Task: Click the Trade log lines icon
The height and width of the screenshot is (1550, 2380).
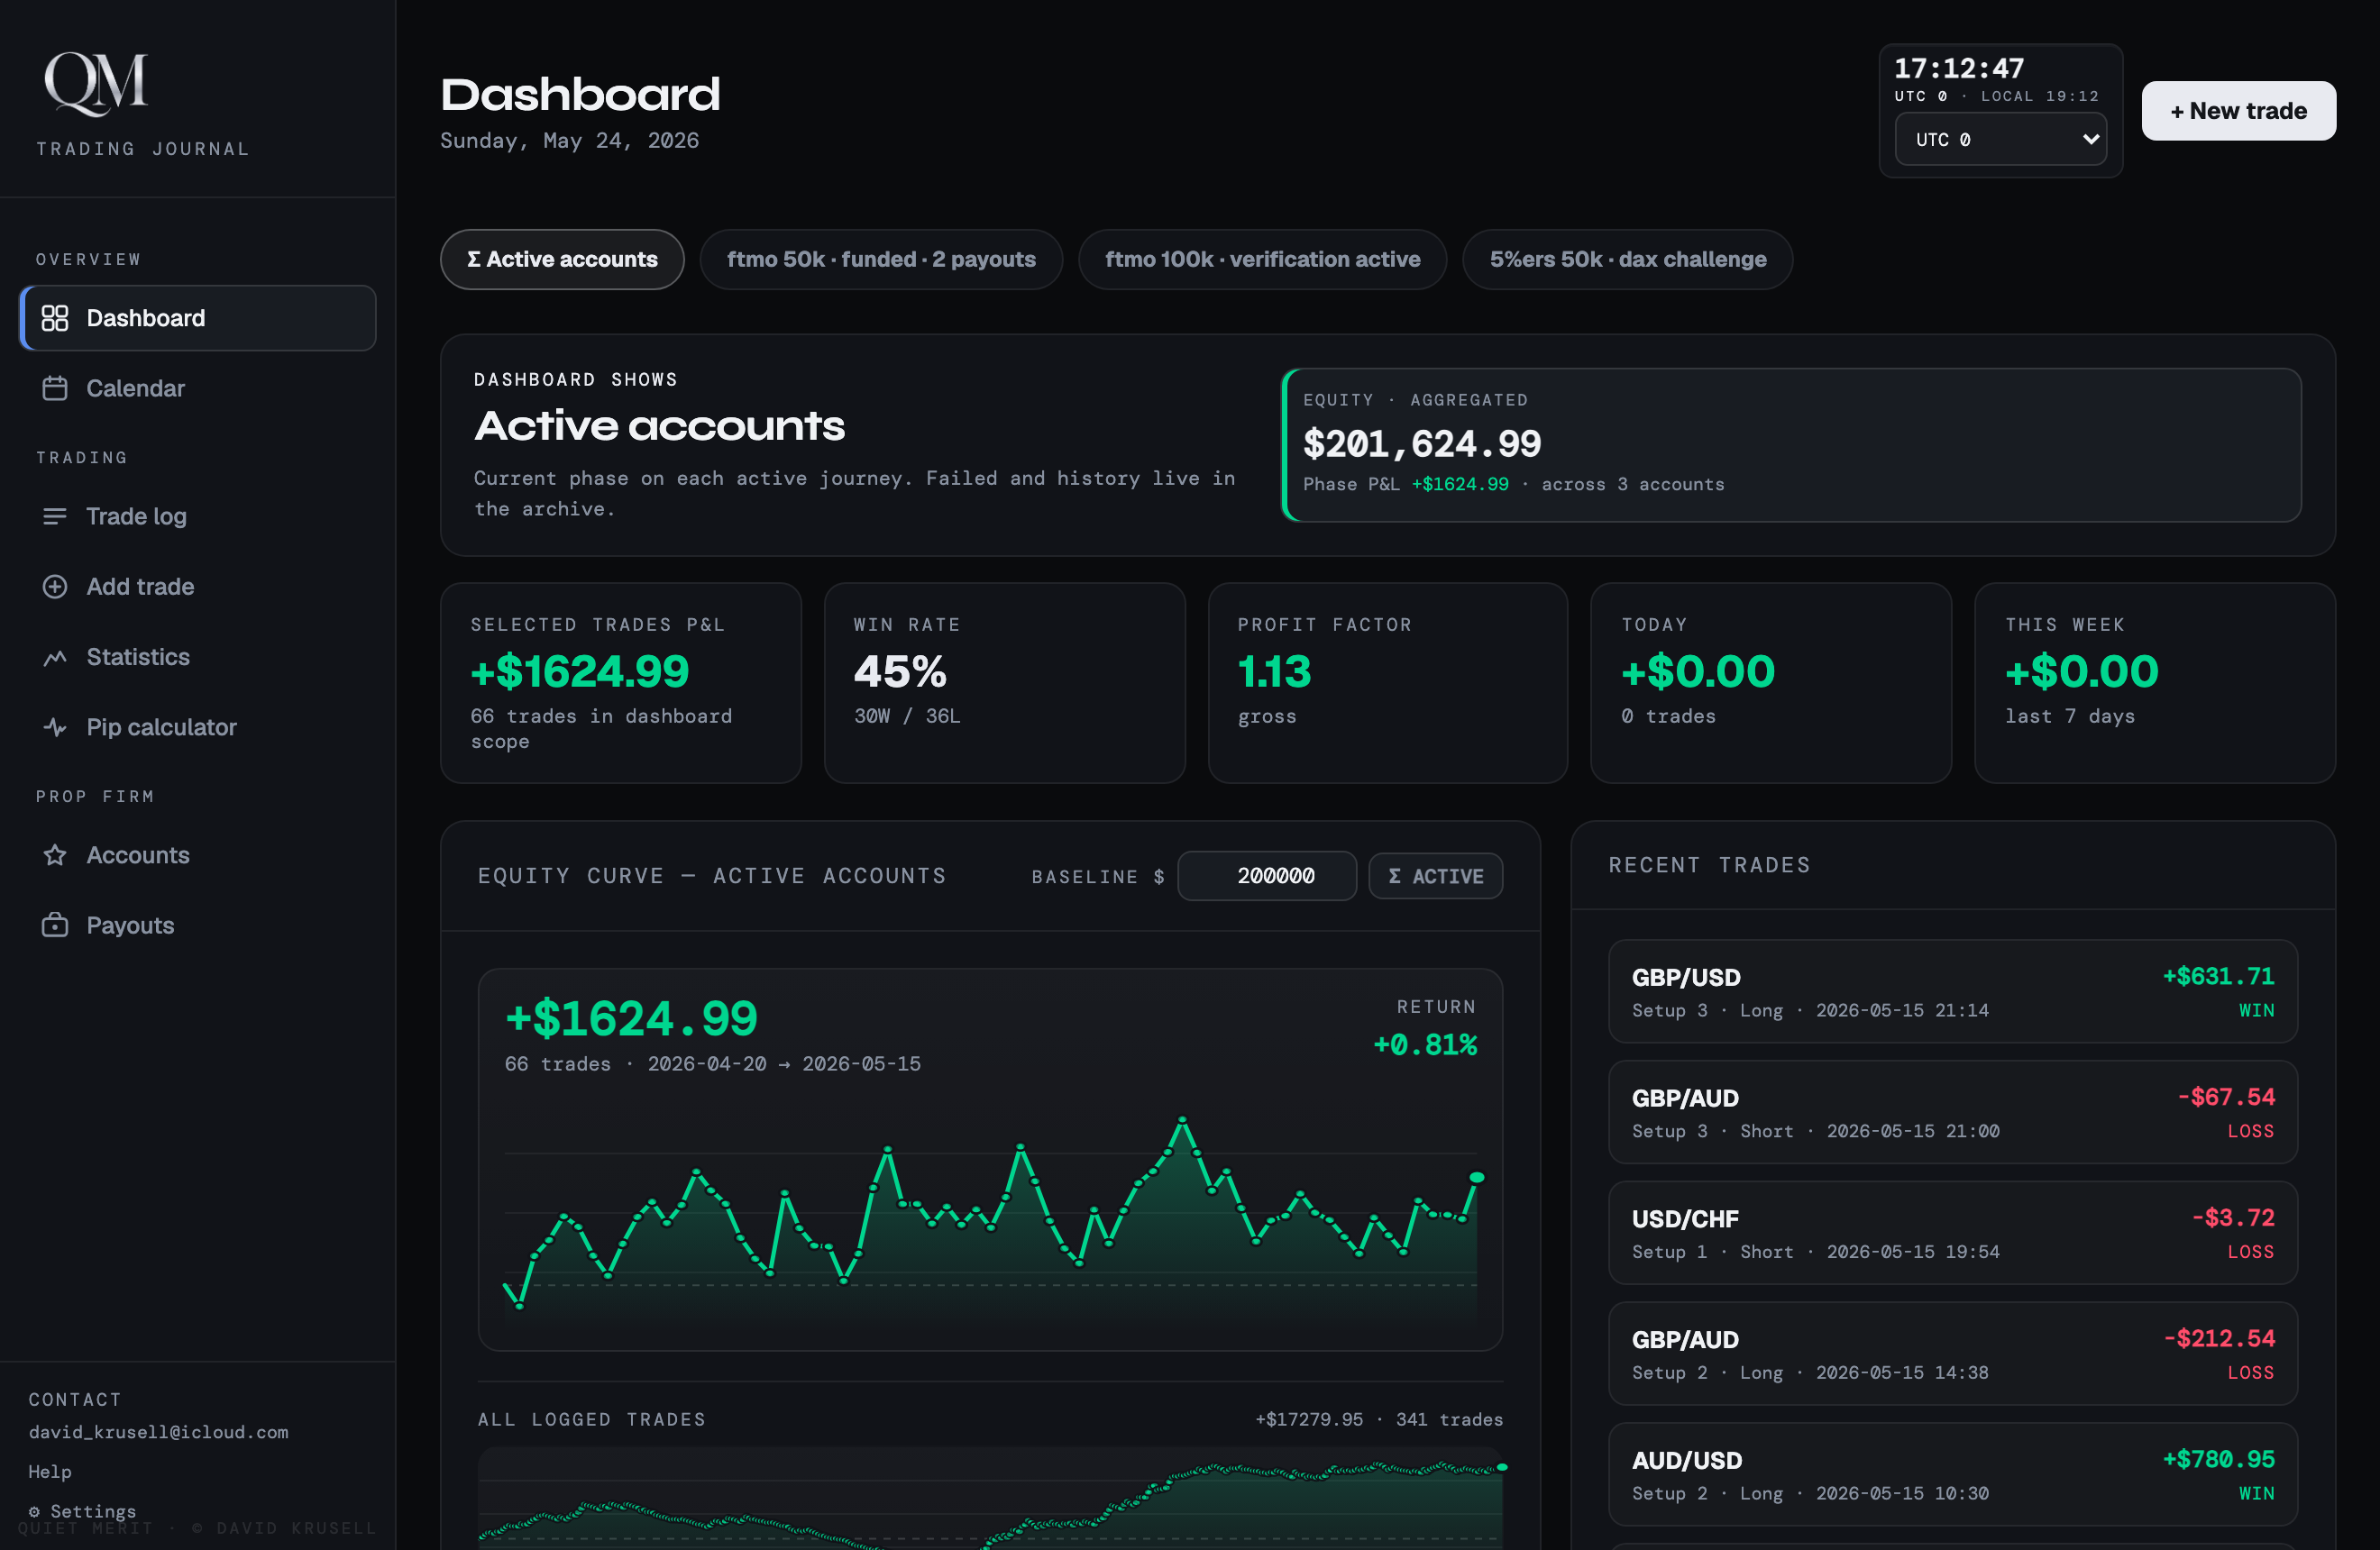Action: click(55, 515)
